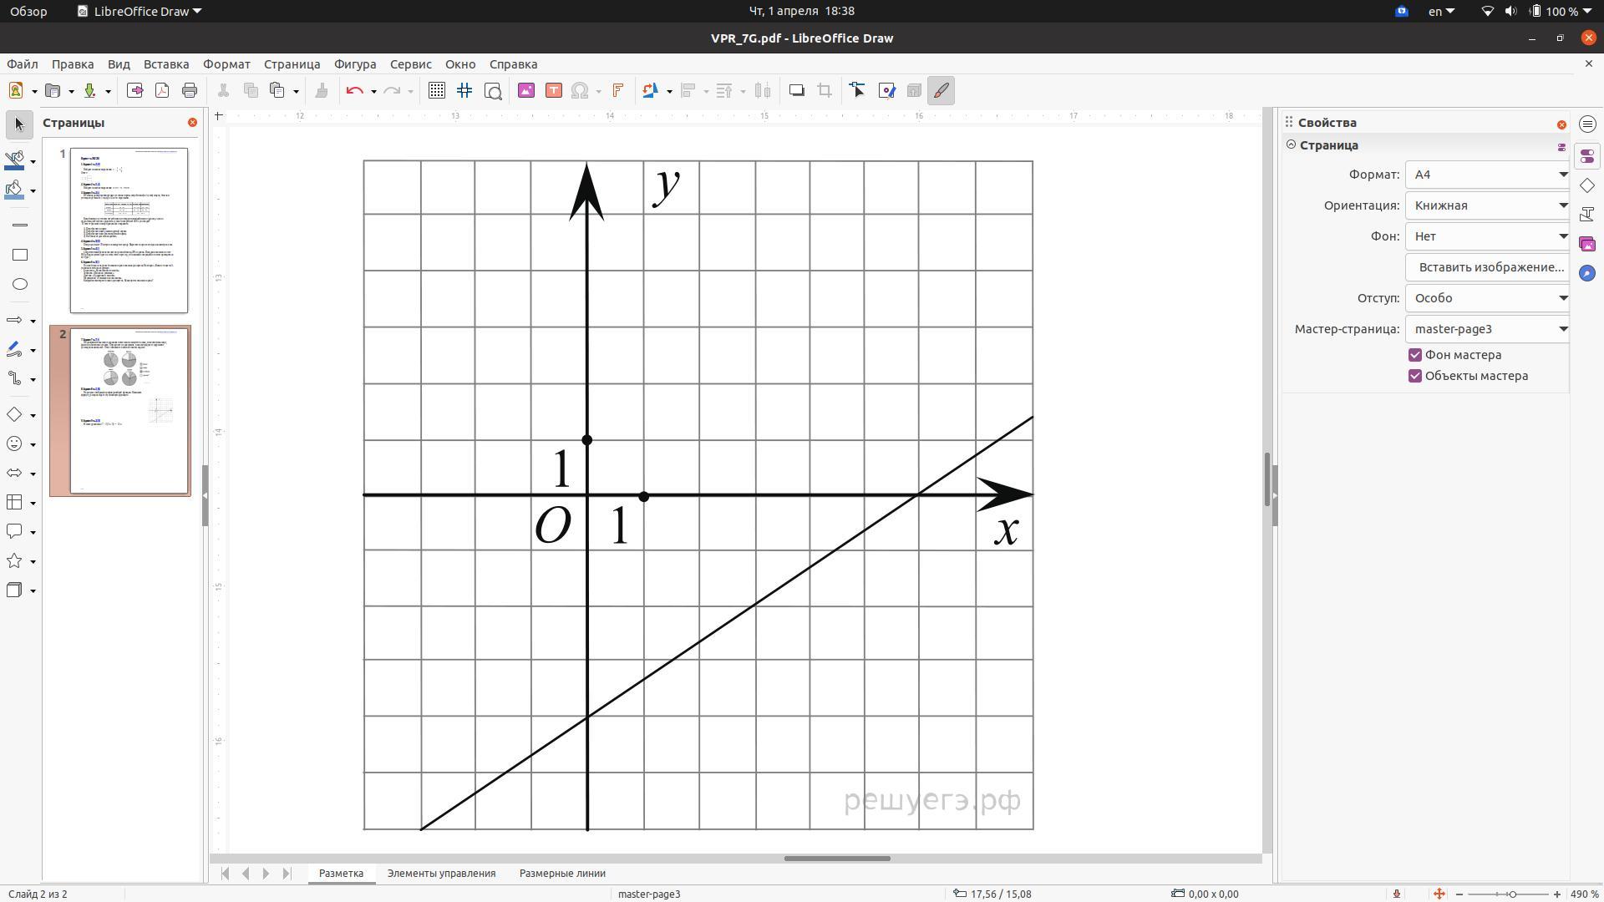Open the Фигура menu

[x=355, y=64]
